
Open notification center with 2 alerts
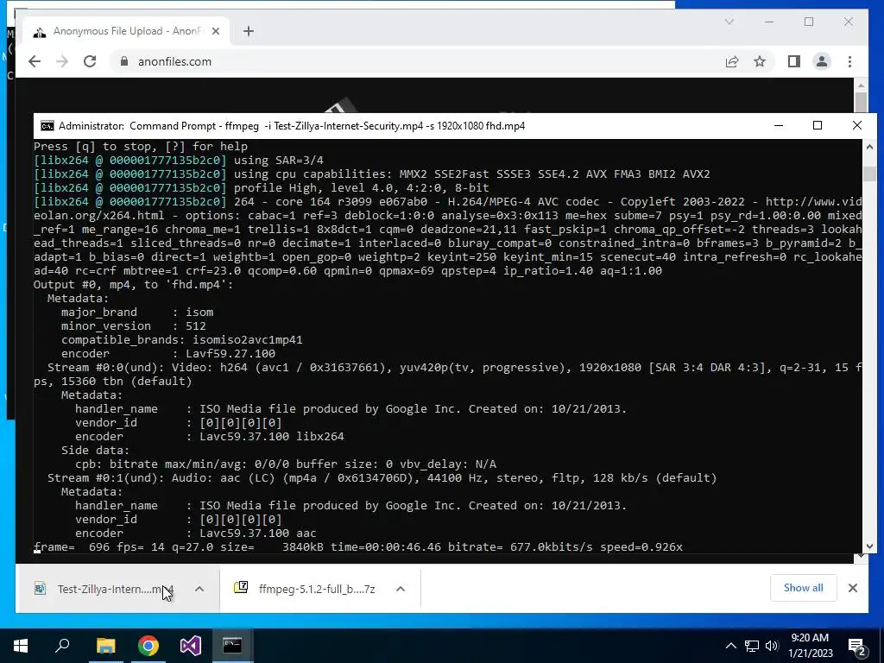tap(857, 646)
